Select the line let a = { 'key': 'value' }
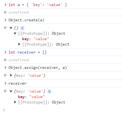The width and height of the screenshot is (122, 118). pos(38,5)
